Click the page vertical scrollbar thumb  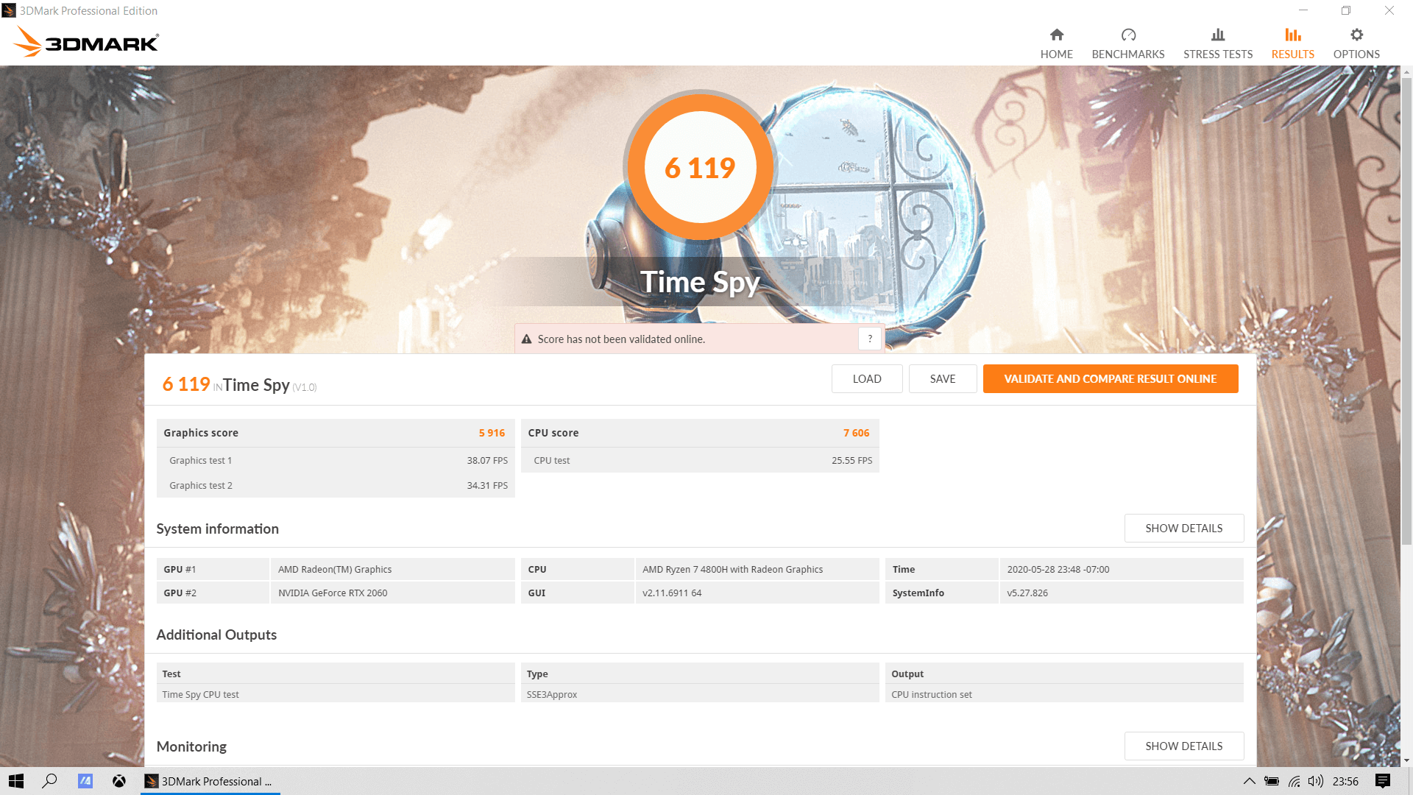pyautogui.click(x=1406, y=311)
